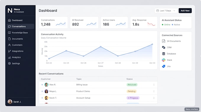The image size is (201, 112).
Task: Click the Avg. Response 1.8s value
Action: click(x=136, y=24)
